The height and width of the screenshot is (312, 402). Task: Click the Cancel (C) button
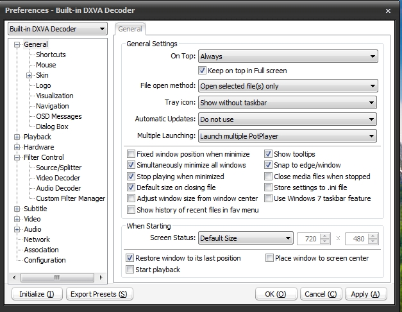click(321, 294)
